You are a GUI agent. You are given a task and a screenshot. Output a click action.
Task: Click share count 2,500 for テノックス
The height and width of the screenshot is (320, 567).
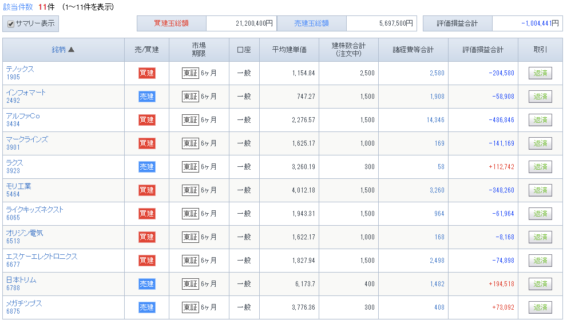pyautogui.click(x=367, y=73)
